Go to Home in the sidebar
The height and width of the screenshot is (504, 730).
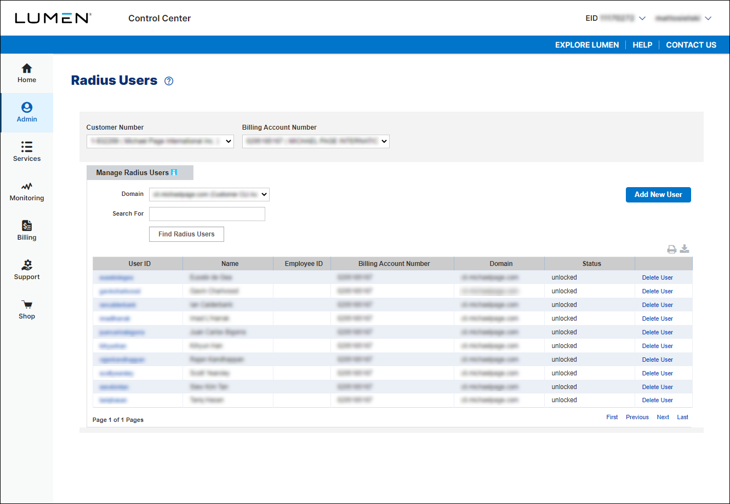pos(27,73)
